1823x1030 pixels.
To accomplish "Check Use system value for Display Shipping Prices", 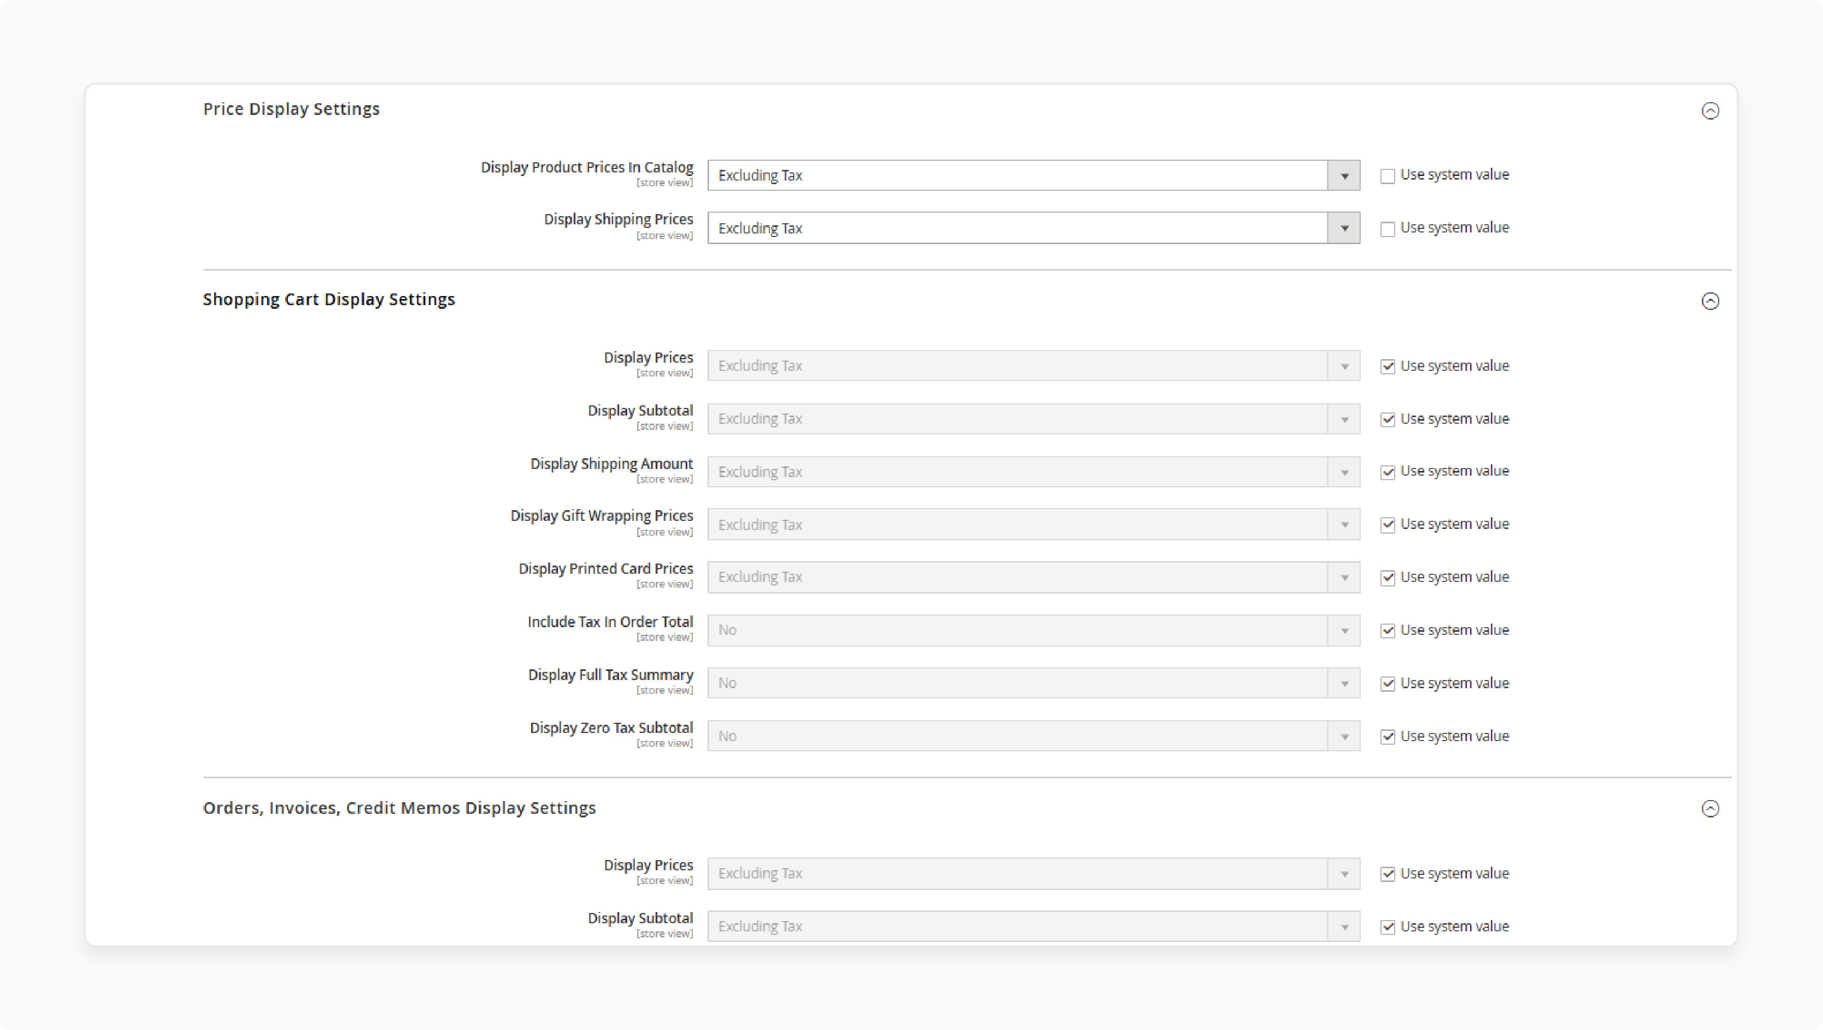I will click(x=1387, y=229).
